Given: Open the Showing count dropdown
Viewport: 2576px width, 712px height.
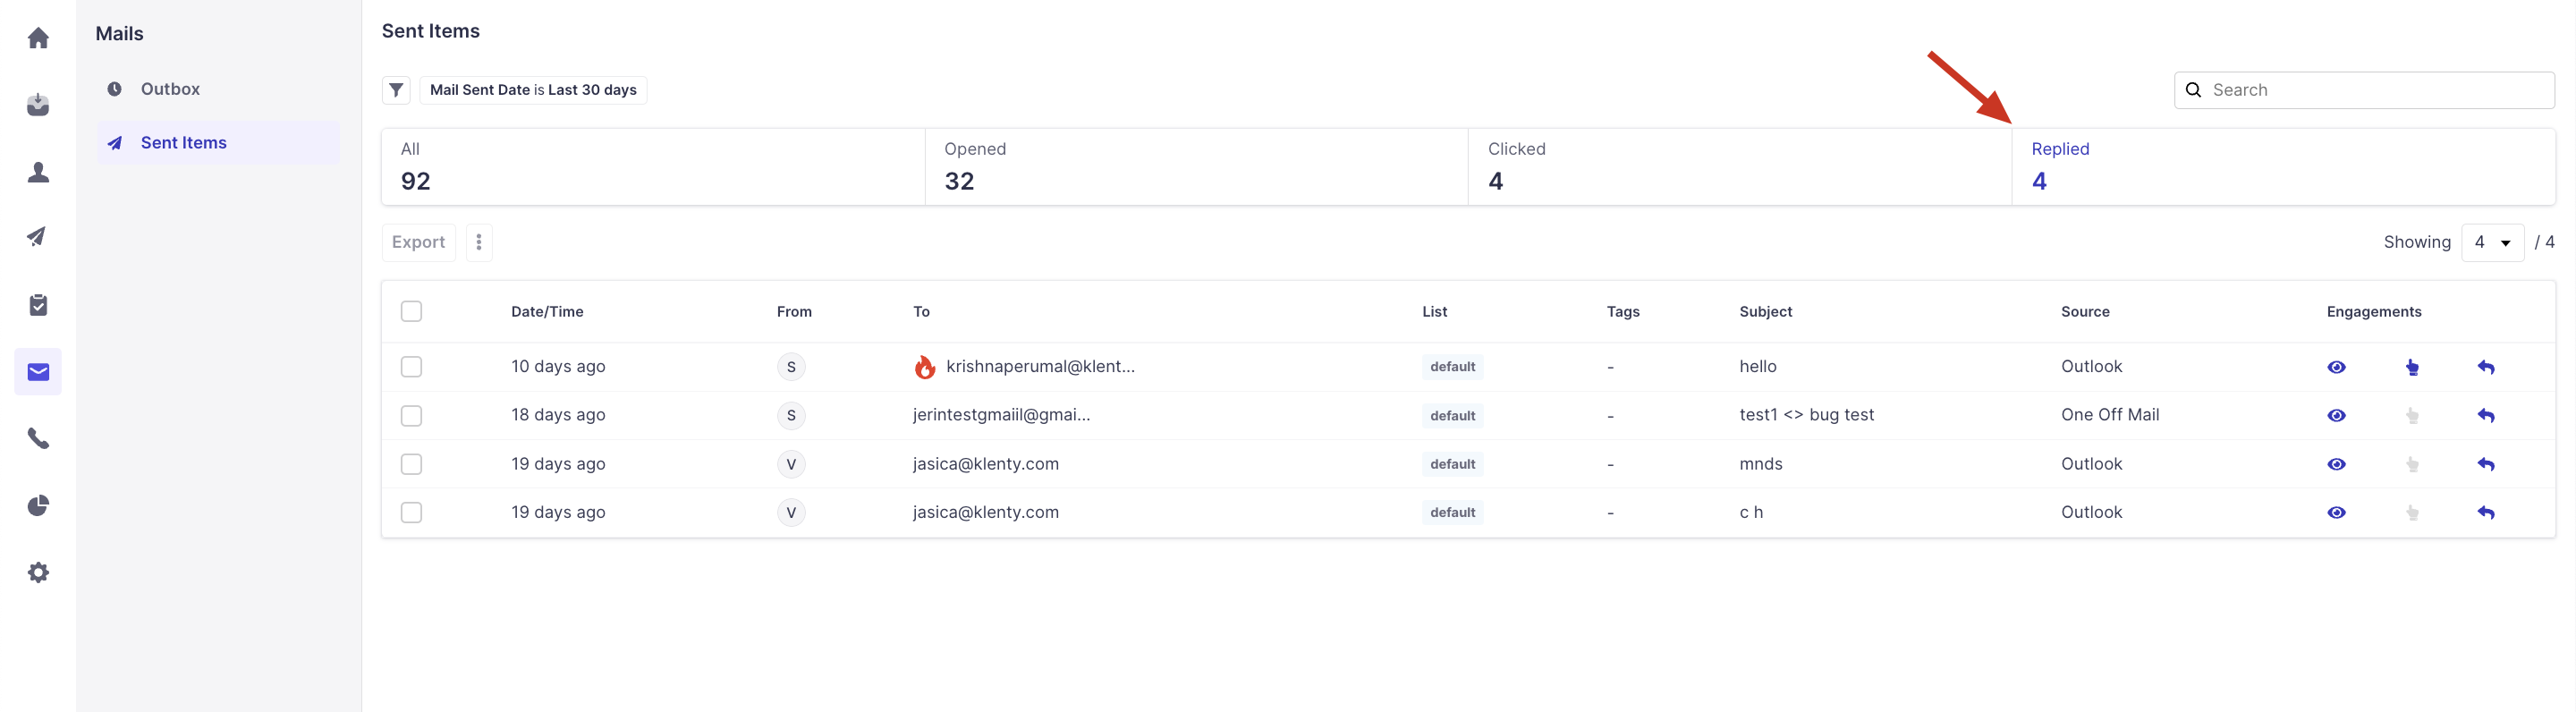Looking at the screenshot, I should point(2491,242).
